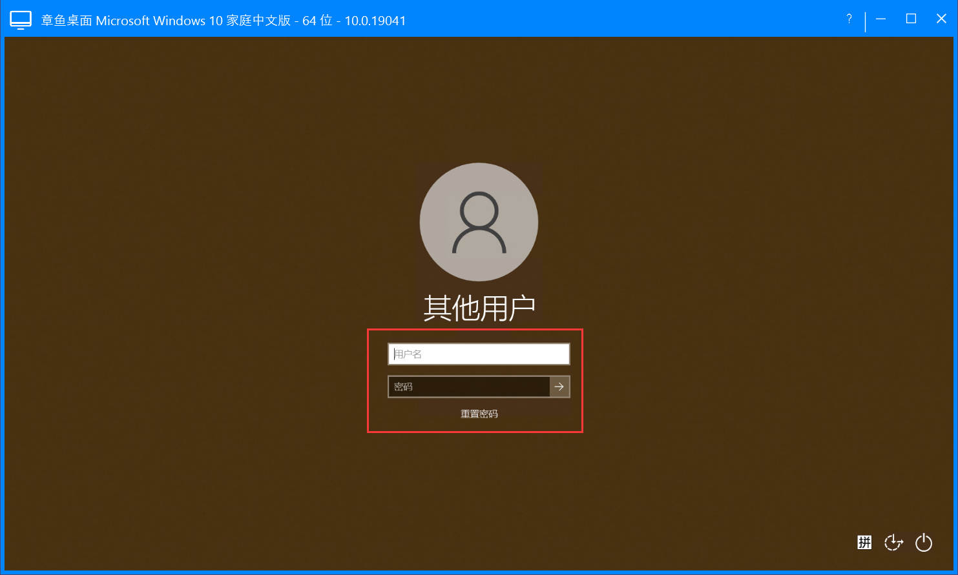Minimize the 章鱼桌面 remote window
This screenshot has width=958, height=575.
(x=880, y=19)
